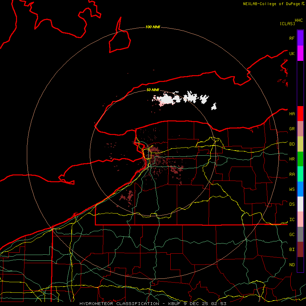Click the 02:53 timestamp
Image resolution: width=306 pixels, height=306 pixels.
click(219, 304)
